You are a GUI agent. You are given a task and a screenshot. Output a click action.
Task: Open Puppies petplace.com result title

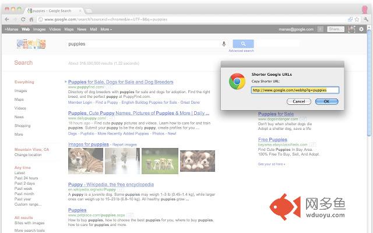coord(77,210)
